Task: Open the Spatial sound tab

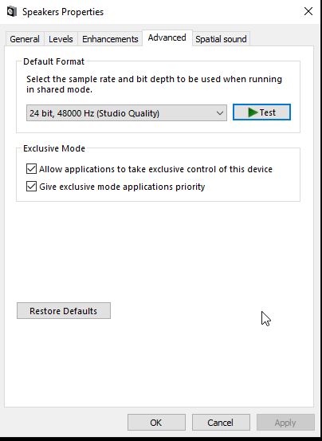Action: 221,39
